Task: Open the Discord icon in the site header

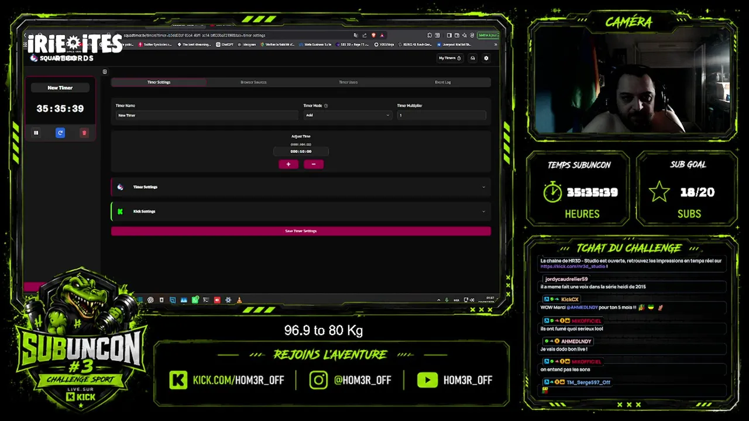Action: click(472, 58)
